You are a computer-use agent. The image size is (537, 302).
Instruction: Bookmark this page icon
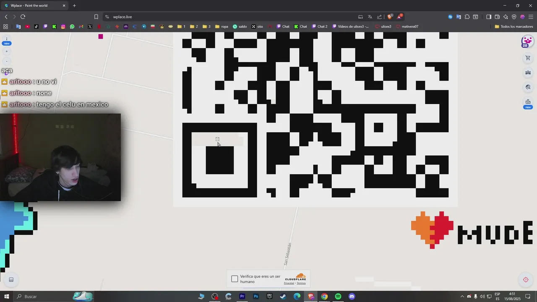click(x=96, y=17)
